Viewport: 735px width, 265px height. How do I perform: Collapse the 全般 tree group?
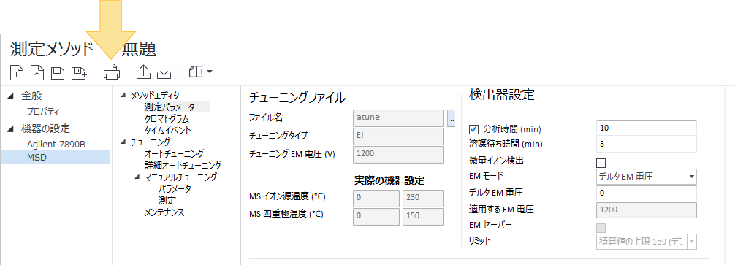tap(10, 96)
